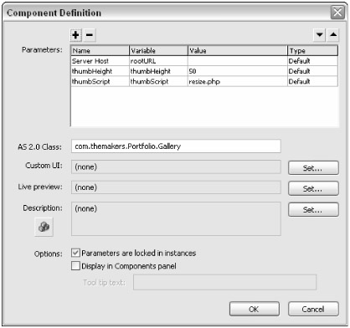Click the Default type cell for thumbHeight

[x=312, y=71]
